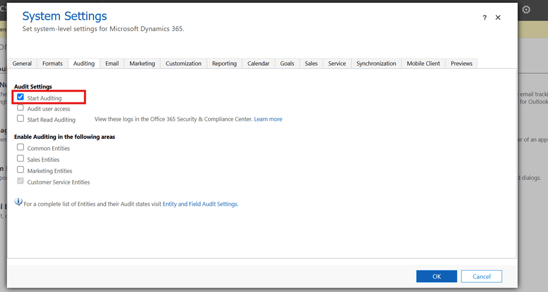Switch to the General tab

[22, 64]
